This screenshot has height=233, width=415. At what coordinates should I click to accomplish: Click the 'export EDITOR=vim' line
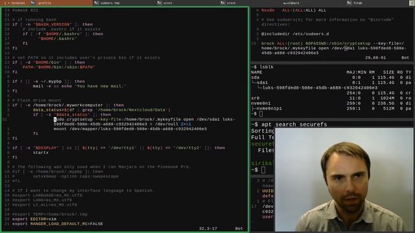point(34,219)
